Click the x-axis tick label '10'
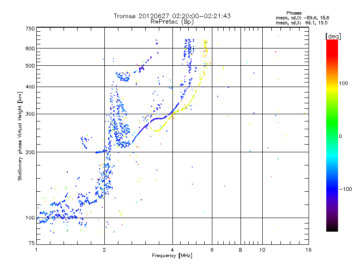 (262, 250)
